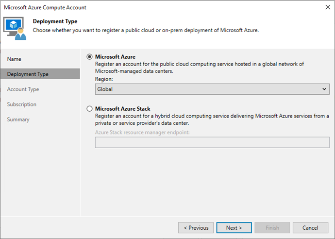Open the Account Type wizard step
The image size is (335, 239).
pyautogui.click(x=23, y=89)
